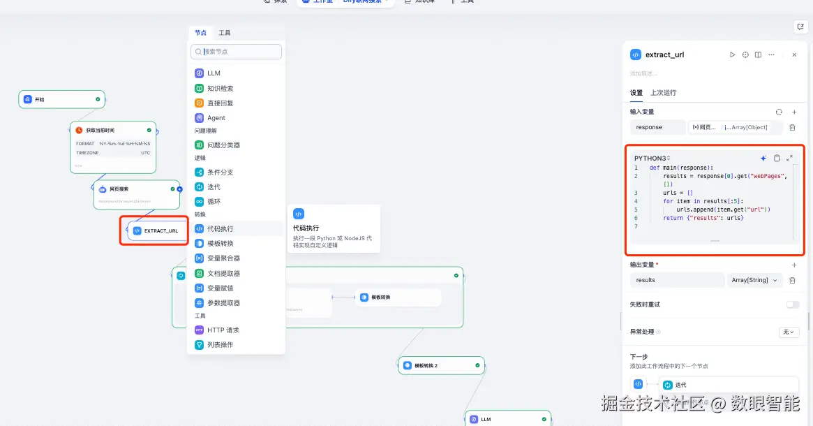The image size is (813, 426).
Task: Open the help book icon in the extract_url header
Action: [758, 54]
